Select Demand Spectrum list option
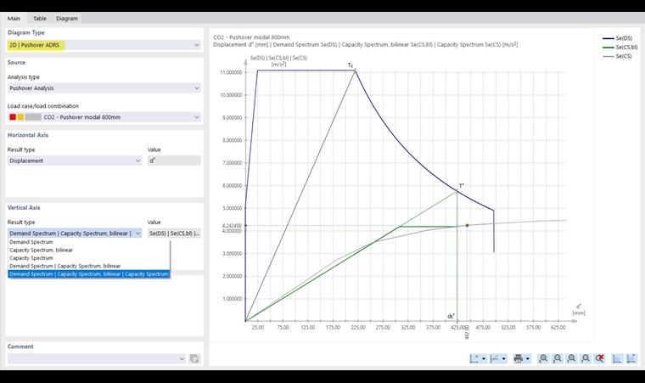This screenshot has height=383, width=645. [x=88, y=242]
